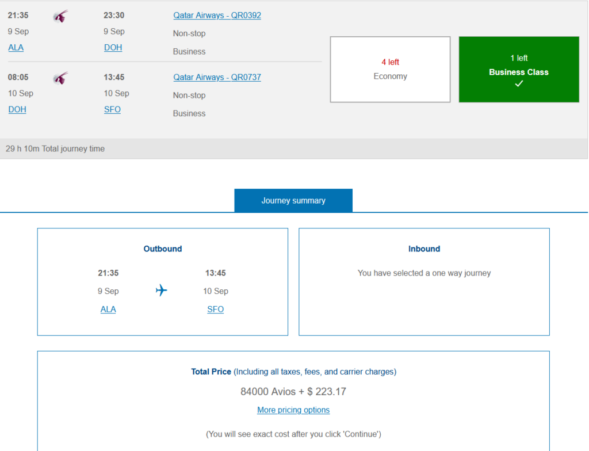Click the airplane icon in Outbound summary
Image resolution: width=589 pixels, height=451 pixels.
coord(162,291)
